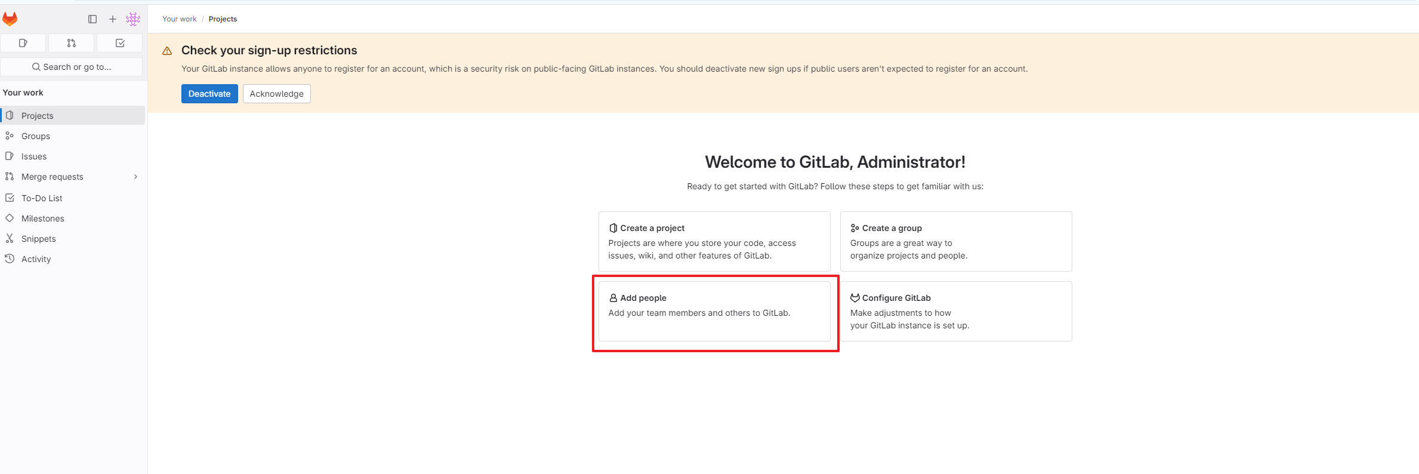
Task: Click the Snippets scissors icon
Action: 10,238
